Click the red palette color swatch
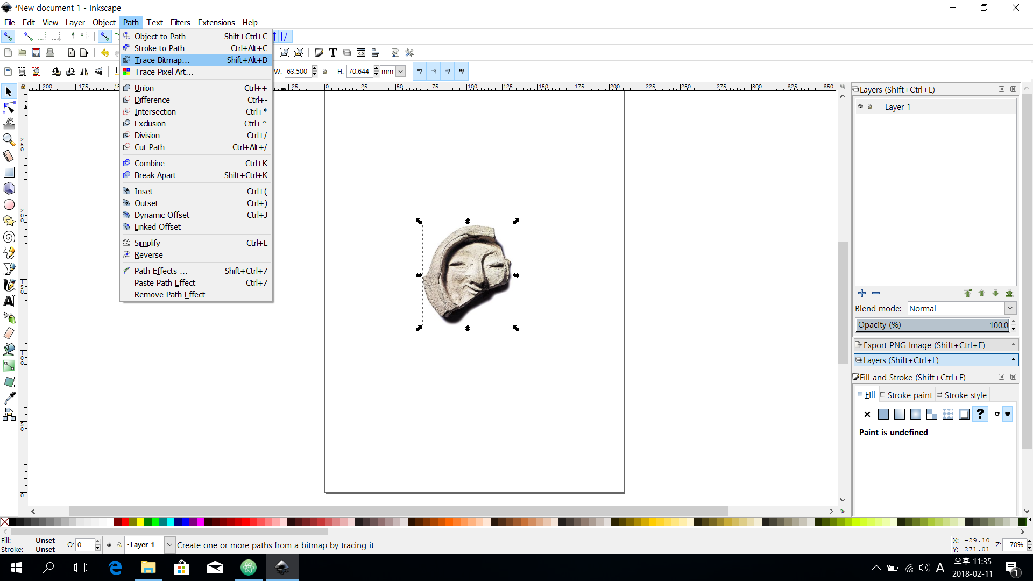The image size is (1033, 581). click(125, 522)
